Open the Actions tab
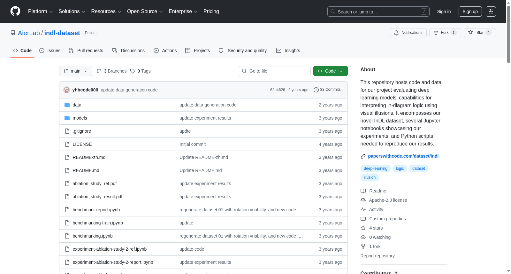The height and width of the screenshot is (274, 511). [x=165, y=51]
